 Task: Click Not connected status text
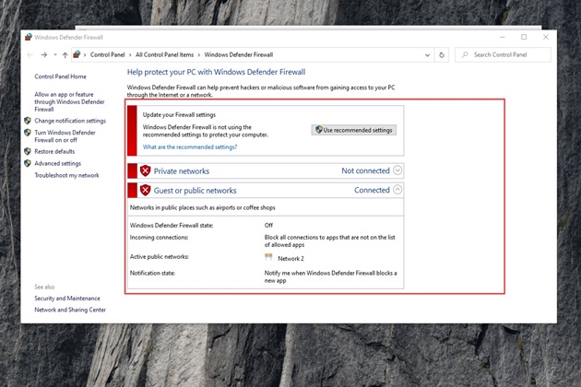pyautogui.click(x=365, y=170)
